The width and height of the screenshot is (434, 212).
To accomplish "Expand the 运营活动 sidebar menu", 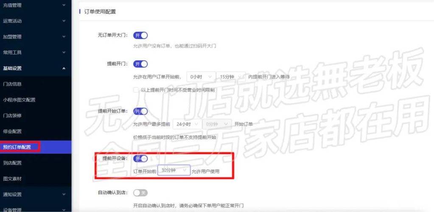I will [x=36, y=21].
